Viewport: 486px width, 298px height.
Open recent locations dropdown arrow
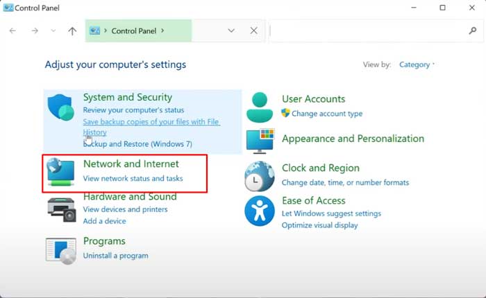coord(53,31)
